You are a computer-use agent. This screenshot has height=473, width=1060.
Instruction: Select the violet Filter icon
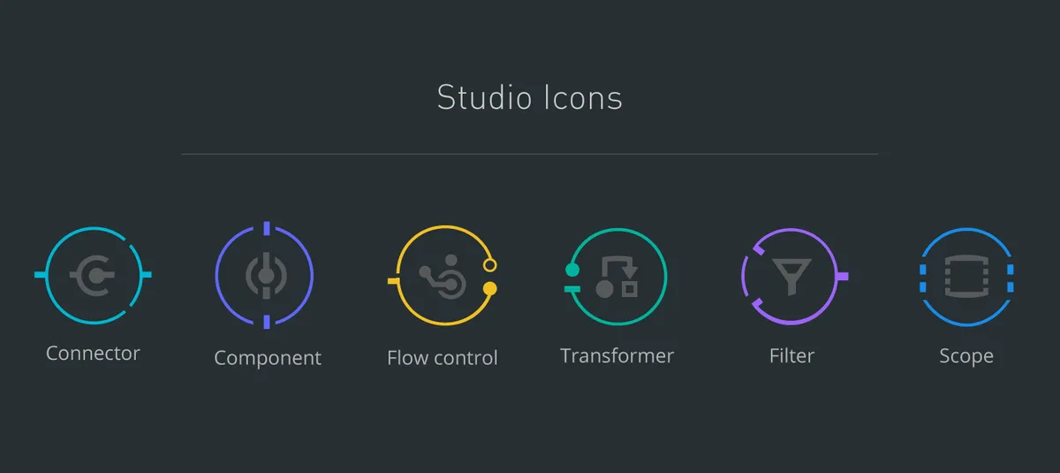click(791, 277)
